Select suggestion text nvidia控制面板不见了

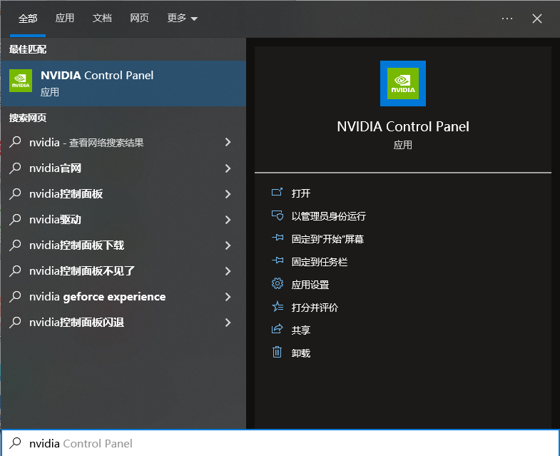click(x=82, y=271)
